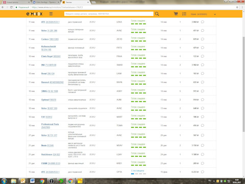
Task: Open the shopping cart icon
Action: tap(176, 14)
